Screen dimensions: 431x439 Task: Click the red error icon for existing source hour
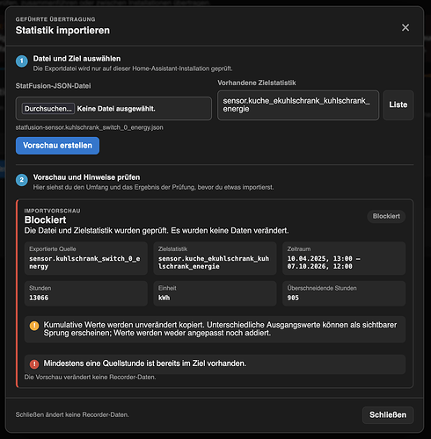pos(34,363)
